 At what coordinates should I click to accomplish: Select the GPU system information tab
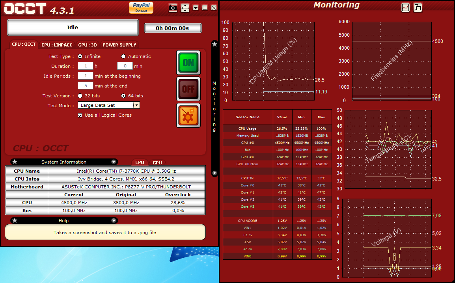[157, 163]
